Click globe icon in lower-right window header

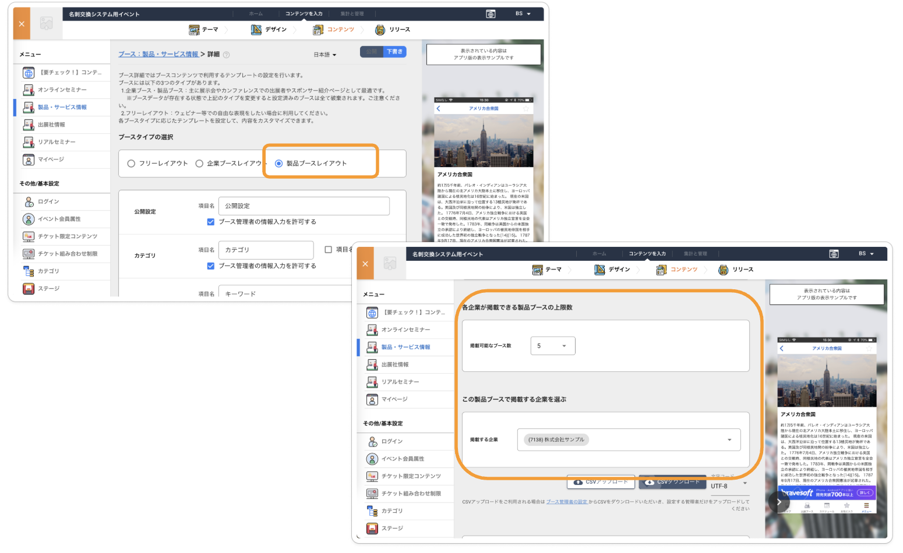click(834, 254)
